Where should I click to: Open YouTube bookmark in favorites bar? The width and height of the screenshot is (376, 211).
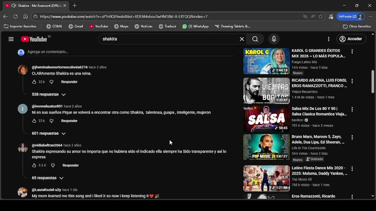tap(99, 26)
